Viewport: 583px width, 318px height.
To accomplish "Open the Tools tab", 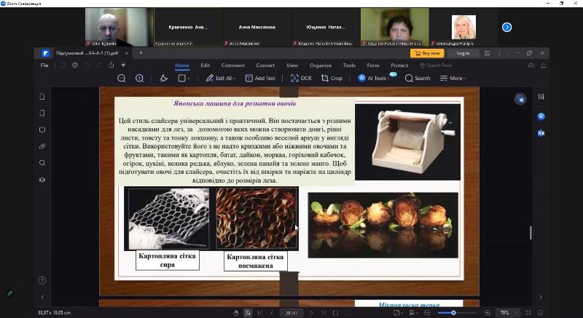I will 349,65.
